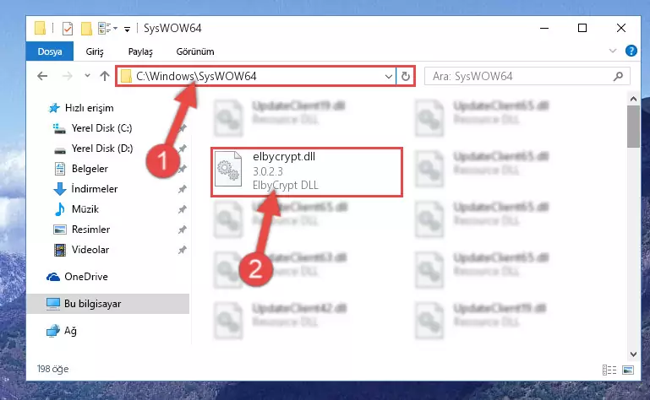650x400 pixels.
Task: Expand the ribbon with chevron
Action: (x=612, y=51)
